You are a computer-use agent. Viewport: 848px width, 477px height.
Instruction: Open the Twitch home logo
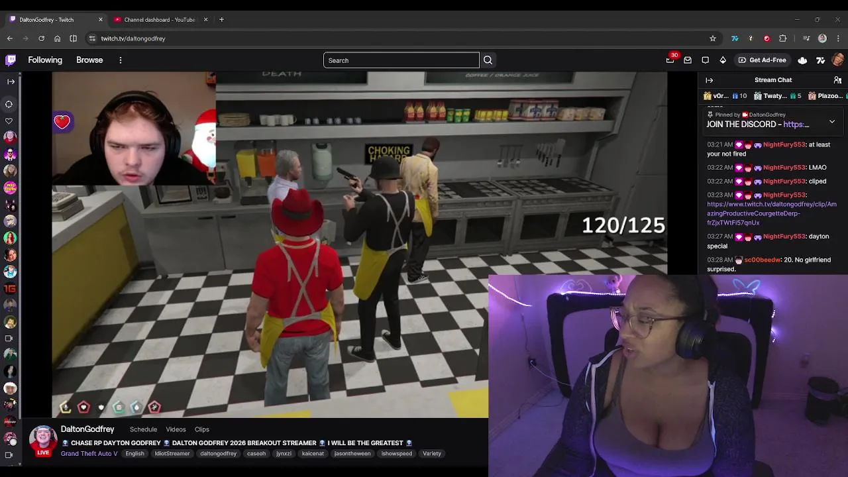[11, 60]
